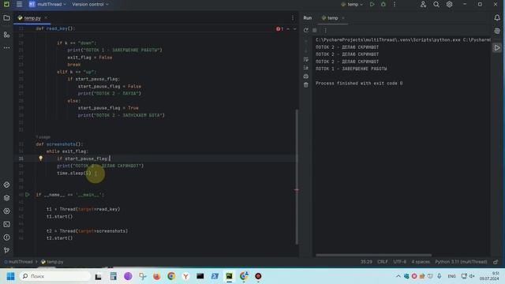
Task: Open the temp run configuration dropdown
Action: (x=352, y=4)
